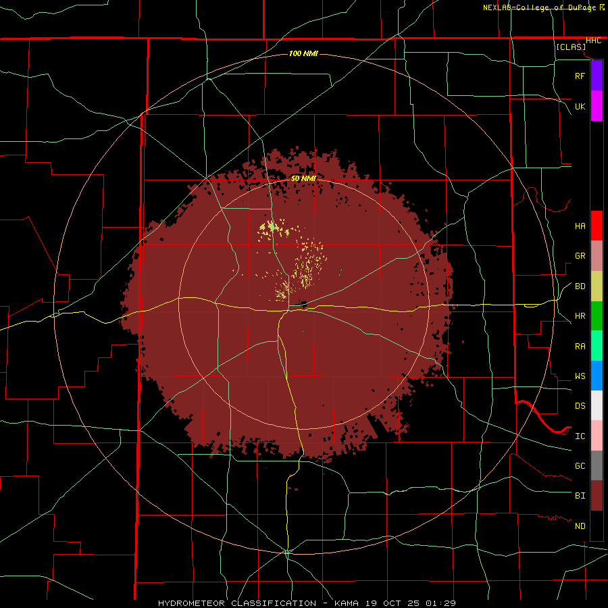The width and height of the screenshot is (608, 608).
Task: Click the HR legend label
Action: [x=580, y=316]
